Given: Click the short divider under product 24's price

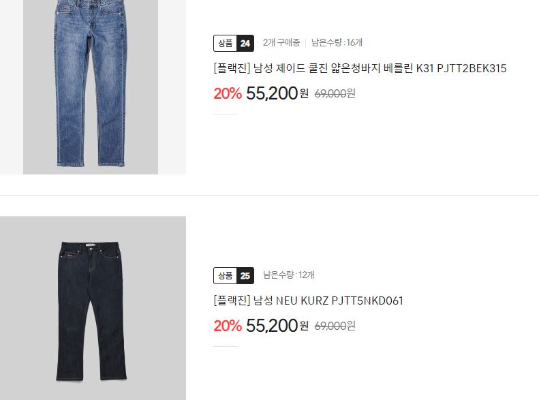Looking at the screenshot, I should point(226,114).
